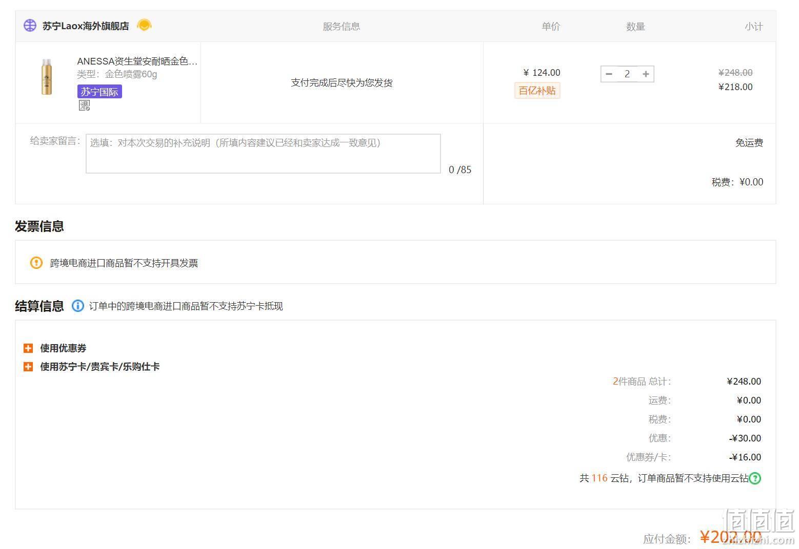Click the yellow customer service icon
This screenshot has width=799, height=549.
pos(144,25)
